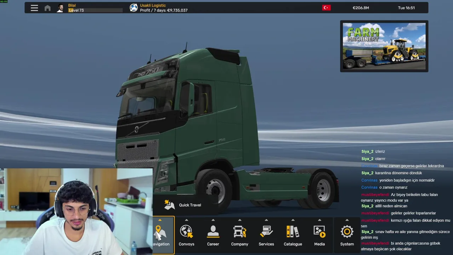Open the hamburger main menu

pos(34,8)
